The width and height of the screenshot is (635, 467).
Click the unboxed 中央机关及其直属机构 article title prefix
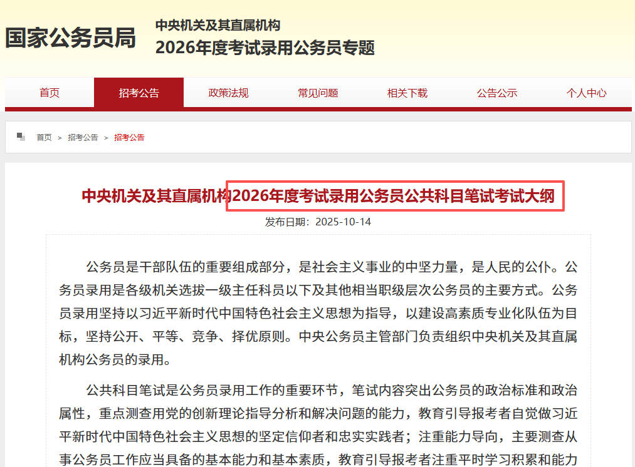(x=154, y=196)
